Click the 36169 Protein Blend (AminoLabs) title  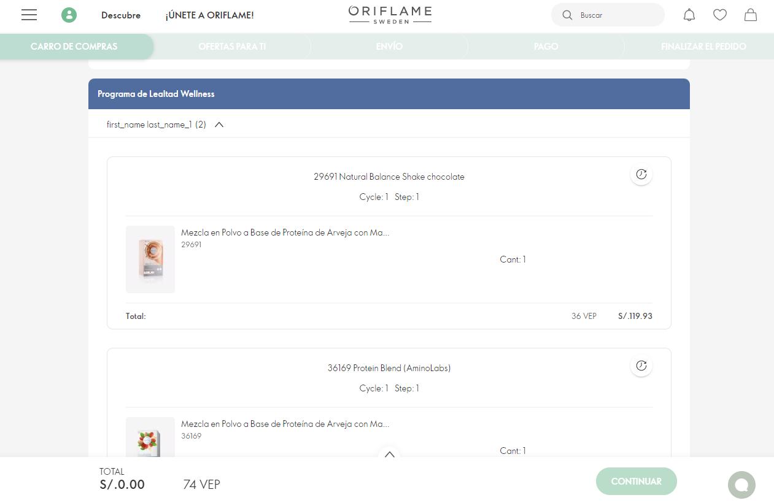(389, 368)
